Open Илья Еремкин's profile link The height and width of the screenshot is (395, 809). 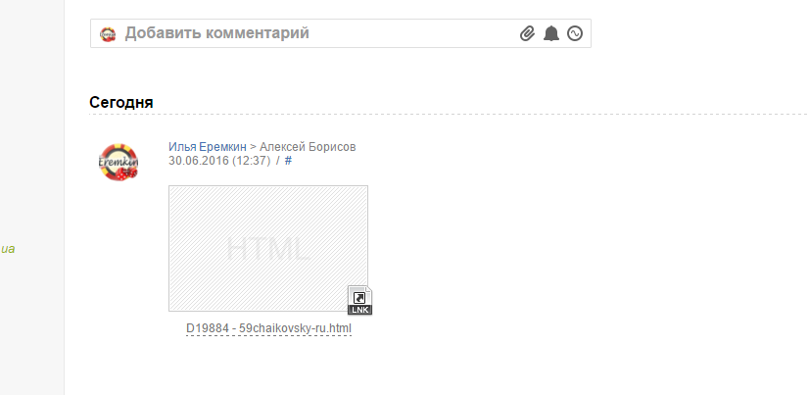tap(208, 147)
